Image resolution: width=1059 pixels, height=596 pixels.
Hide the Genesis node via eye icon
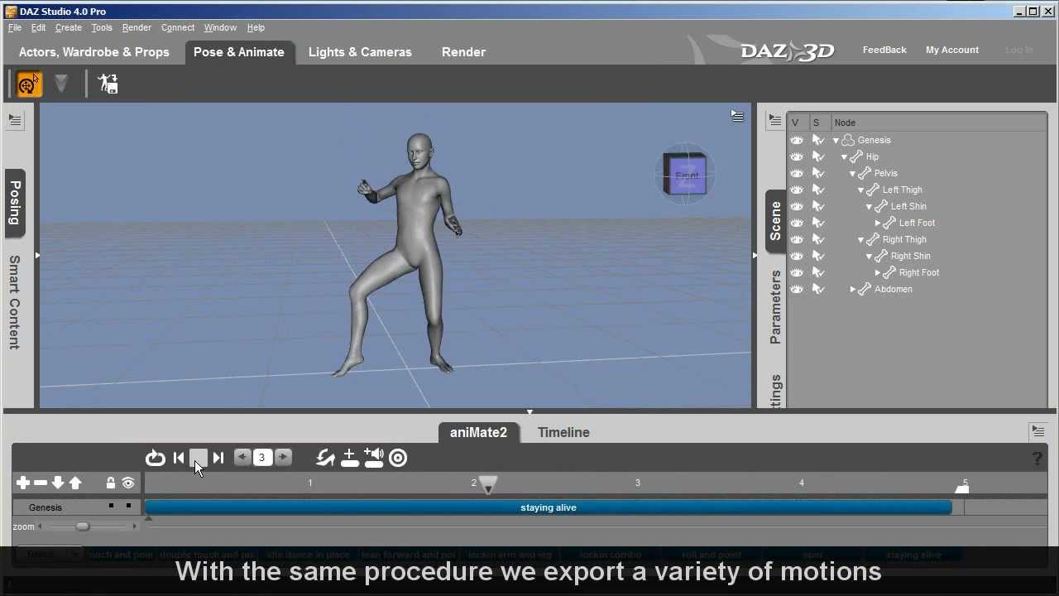(x=797, y=140)
